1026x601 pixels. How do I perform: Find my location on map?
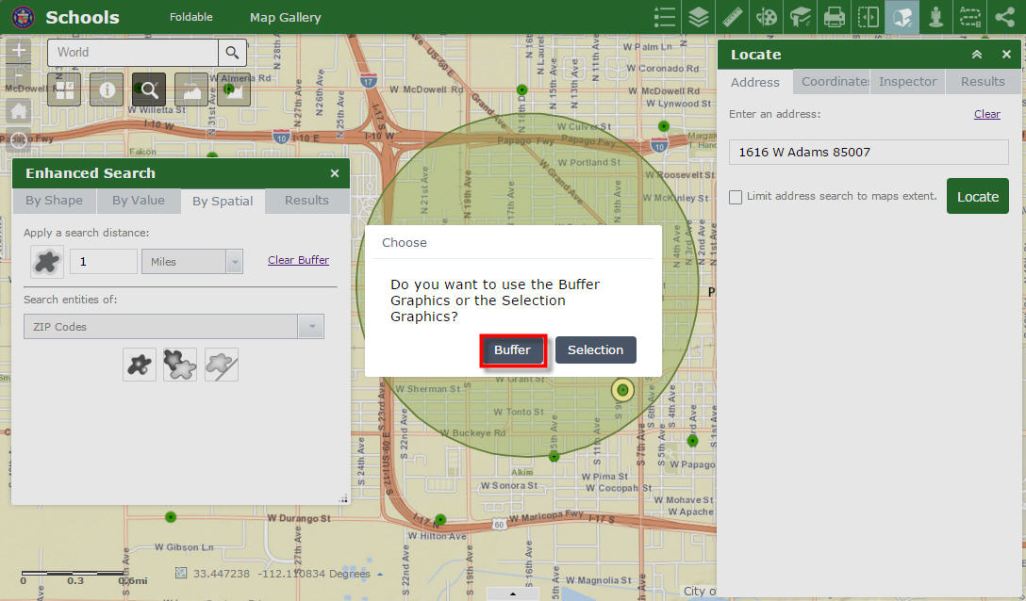click(x=18, y=140)
